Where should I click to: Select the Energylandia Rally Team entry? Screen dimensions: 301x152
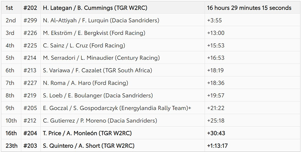117,108
